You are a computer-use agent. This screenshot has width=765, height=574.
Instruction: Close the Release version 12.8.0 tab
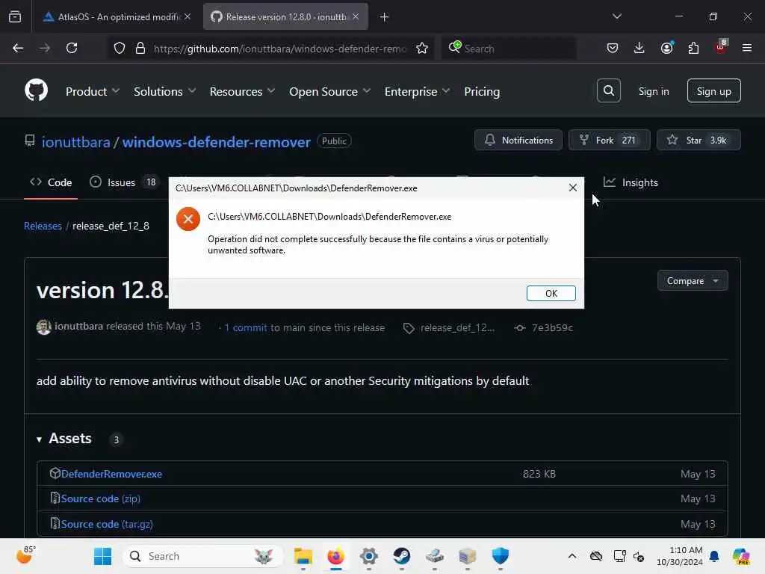click(x=356, y=16)
